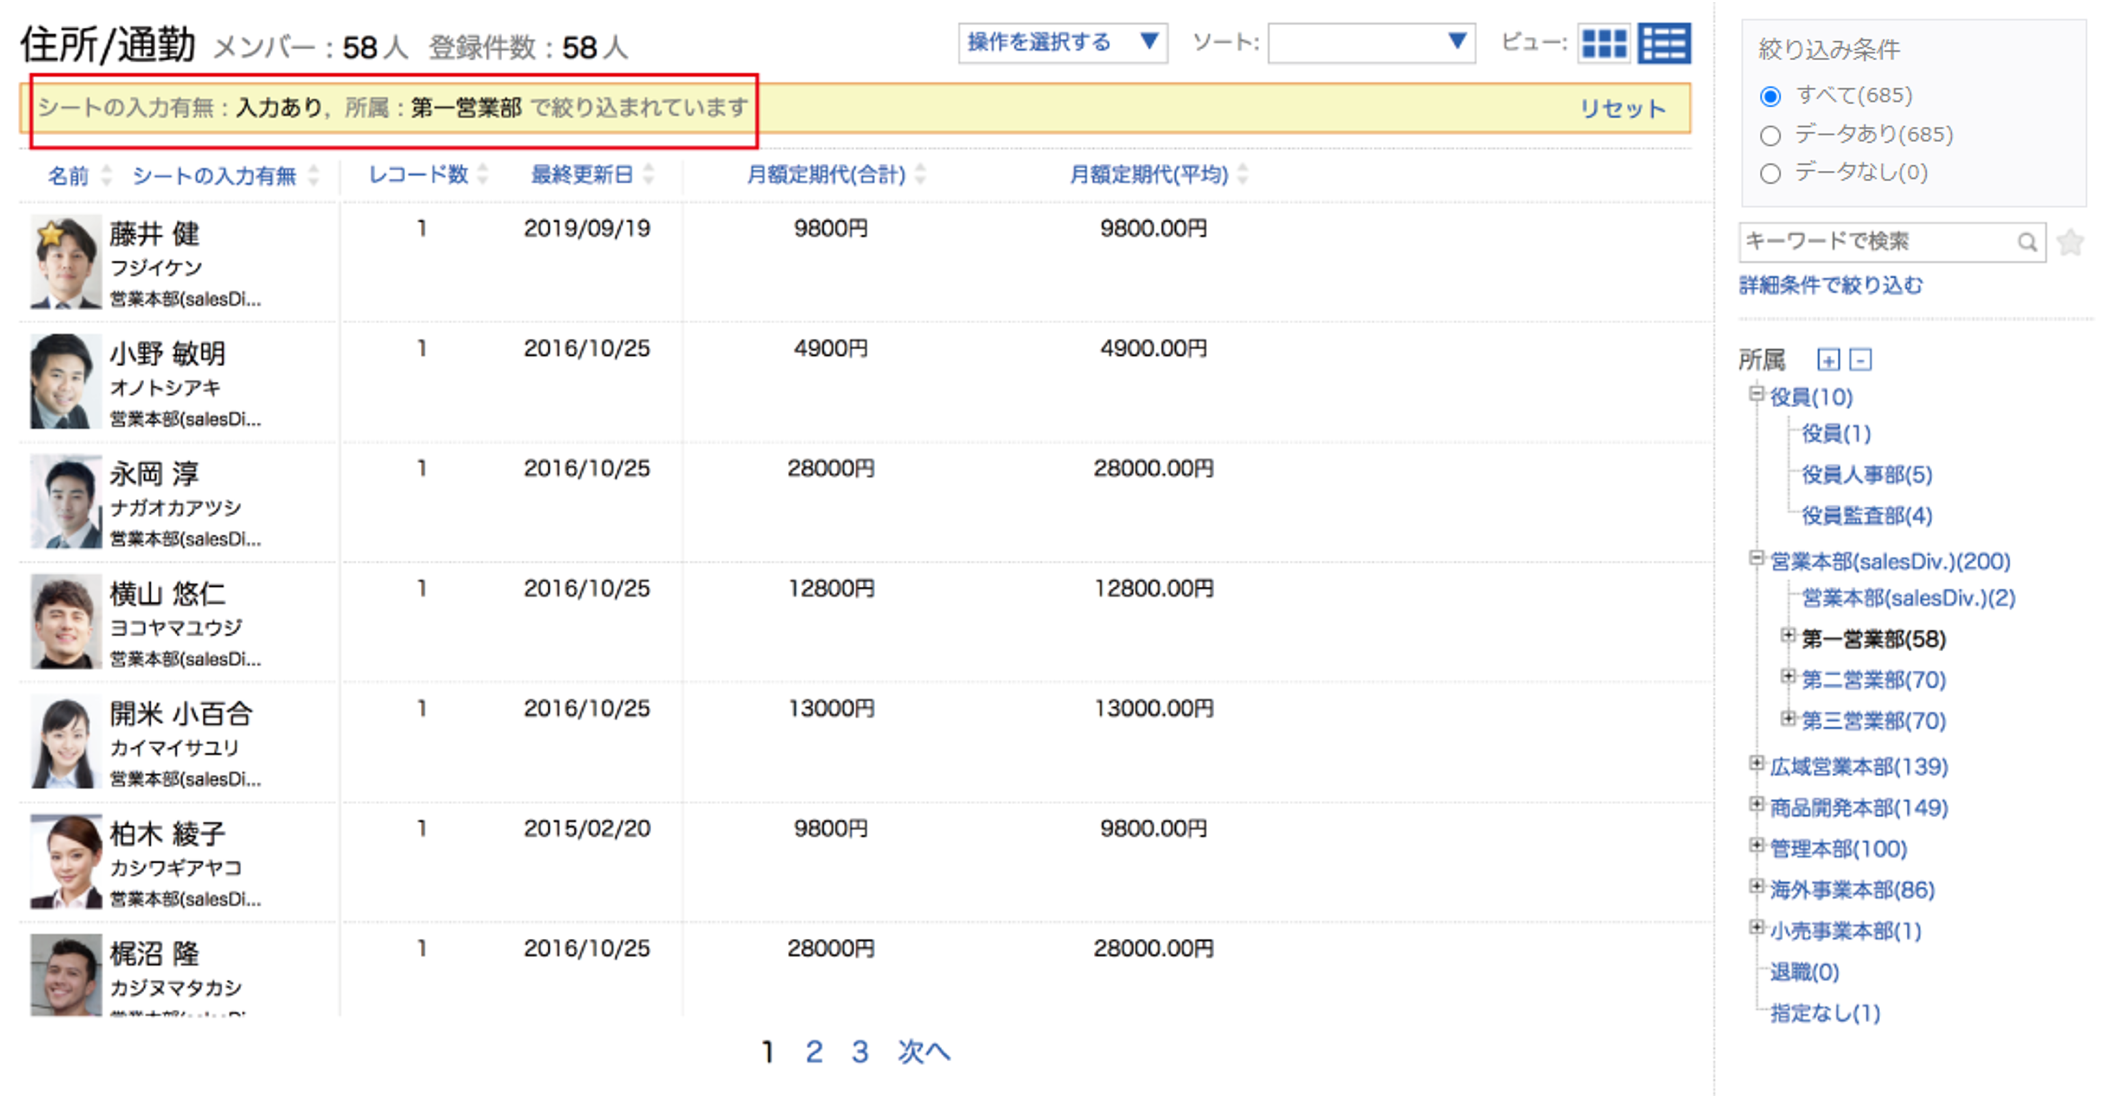The image size is (2103, 1096).
Task: Open 開米 小百合's profile photo
Action: 66,741
